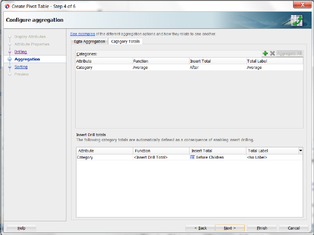Select the Category Totals tab
The width and height of the screenshot is (314, 235).
tap(125, 41)
